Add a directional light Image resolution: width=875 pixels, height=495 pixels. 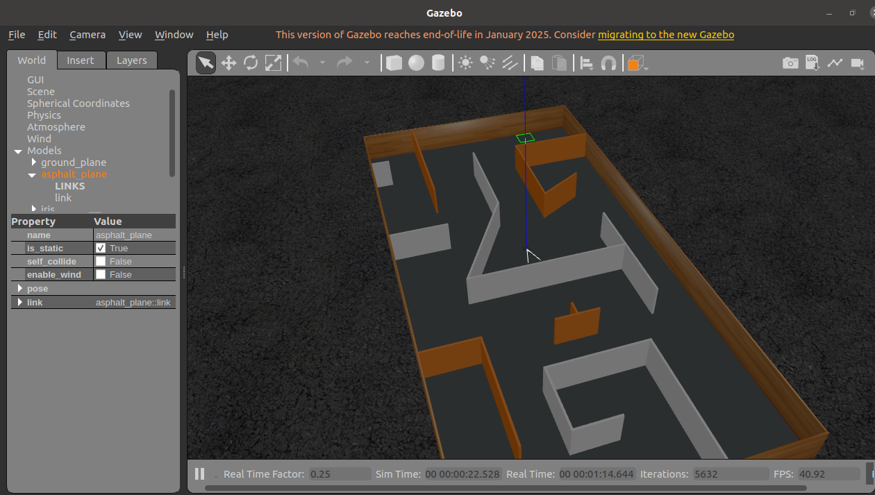[x=510, y=63]
